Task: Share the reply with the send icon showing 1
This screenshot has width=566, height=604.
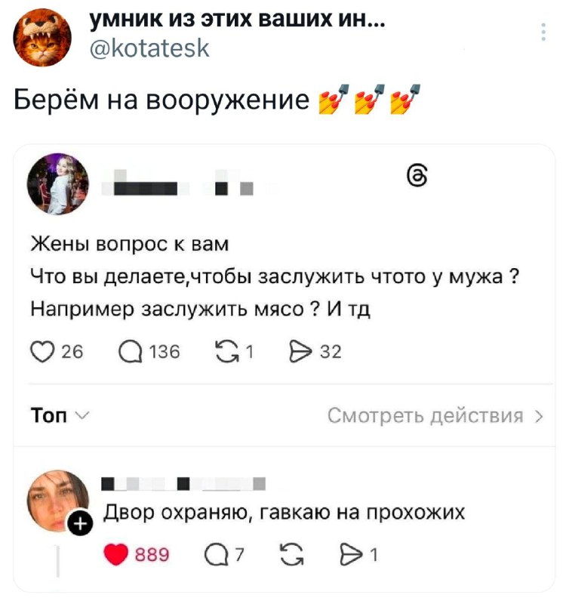Action: pyautogui.click(x=352, y=555)
